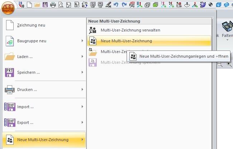
Task: Expand the Laden submenu
Action: (43, 57)
